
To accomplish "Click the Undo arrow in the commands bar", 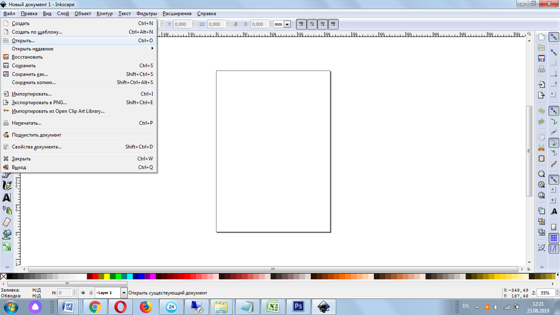I will [541, 111].
